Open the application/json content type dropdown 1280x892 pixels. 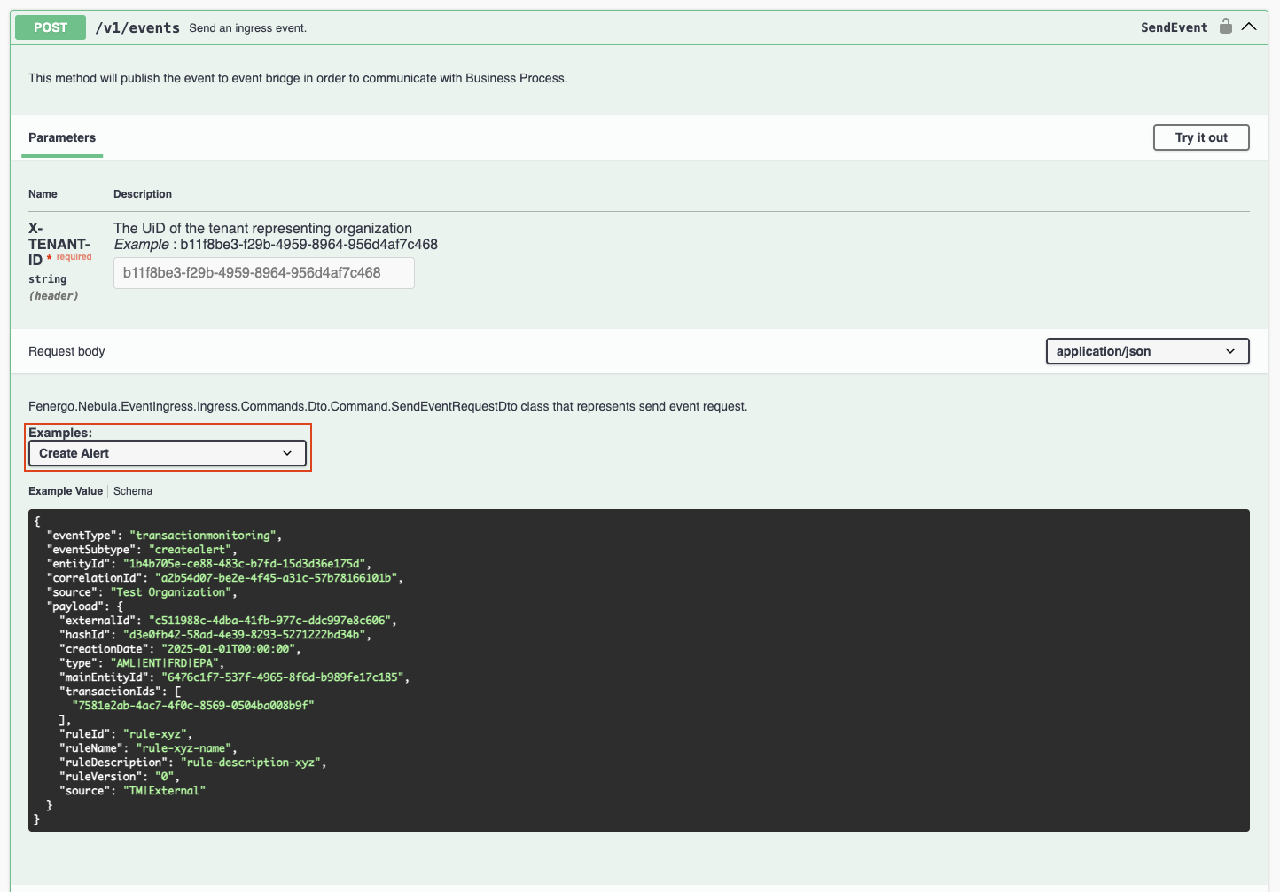(1146, 352)
